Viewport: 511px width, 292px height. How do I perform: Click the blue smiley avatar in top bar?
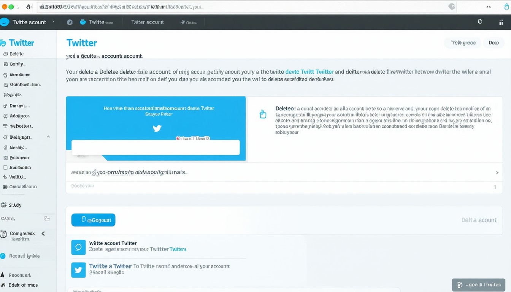click(5, 22)
